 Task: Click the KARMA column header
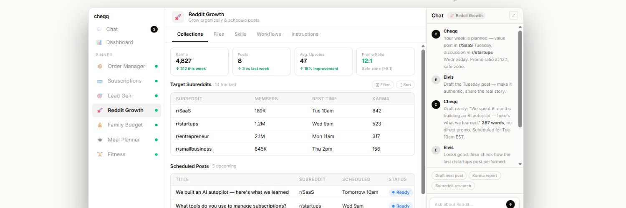click(x=381, y=99)
